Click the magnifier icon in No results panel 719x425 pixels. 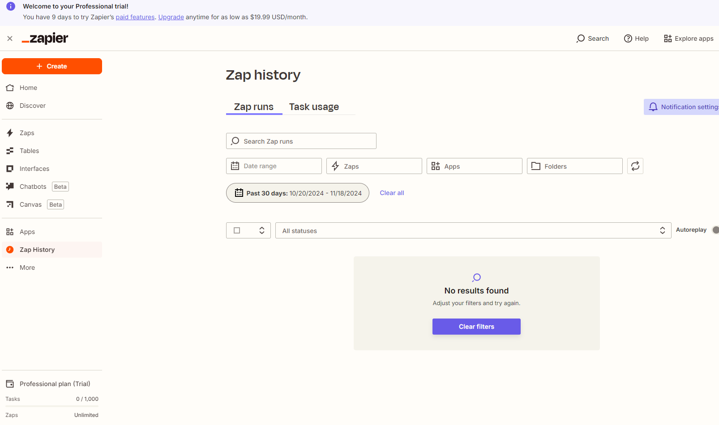tap(476, 277)
